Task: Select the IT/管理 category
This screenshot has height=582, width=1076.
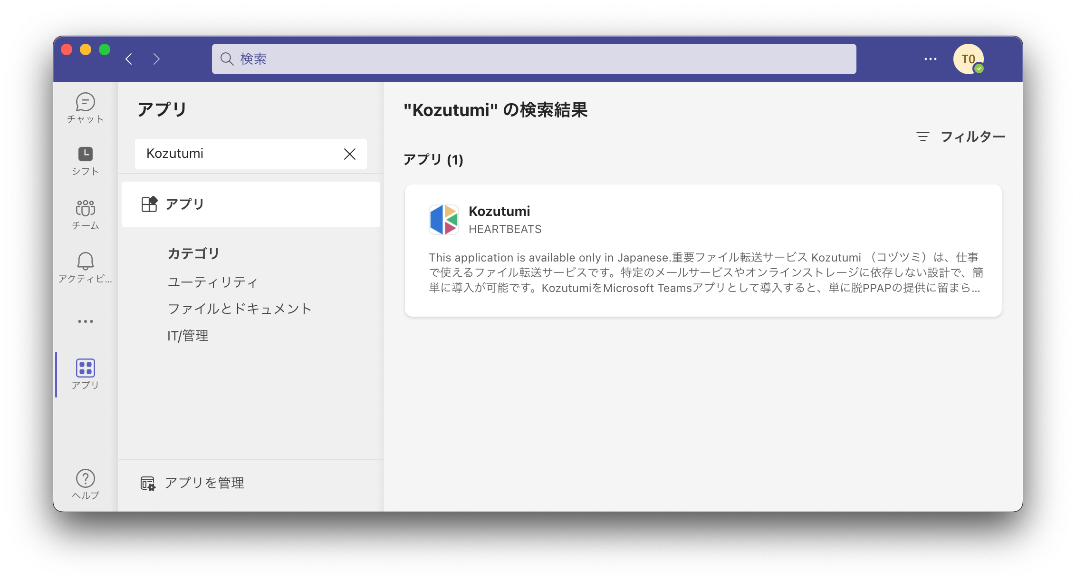Action: coord(188,336)
